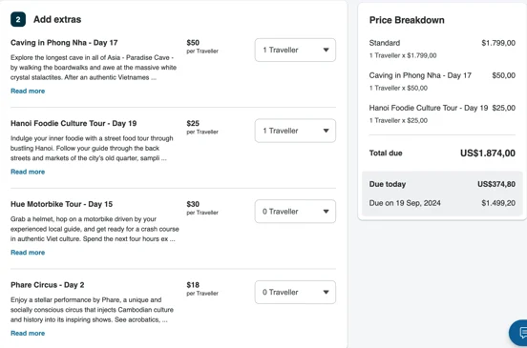This screenshot has width=527, height=348.
Task: Read more about Hanoi Foodie Culture Tour
Action: (x=28, y=172)
